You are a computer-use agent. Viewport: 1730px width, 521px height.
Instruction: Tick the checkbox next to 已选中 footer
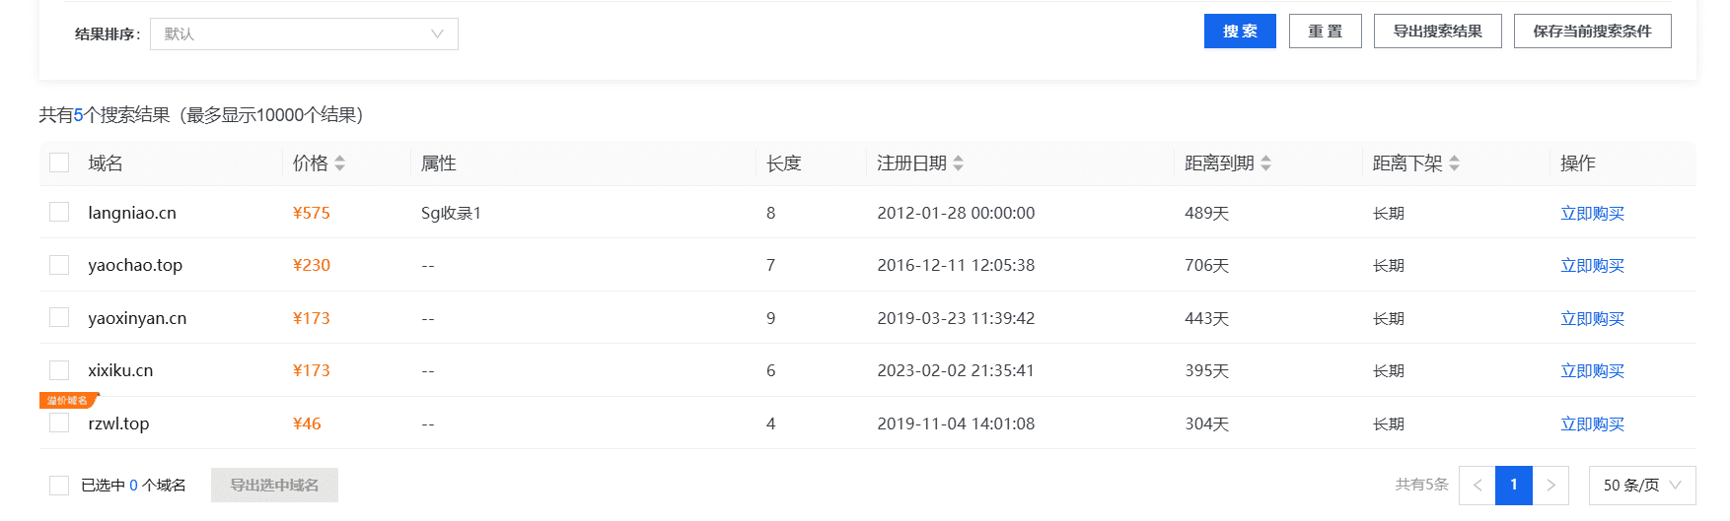tap(59, 486)
